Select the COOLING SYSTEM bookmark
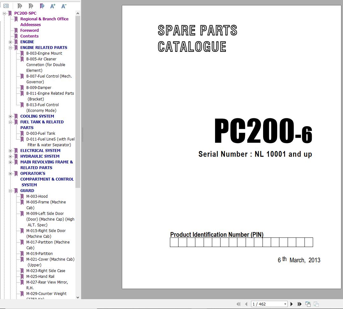Image resolution: width=343 pixels, height=309 pixels. point(37,116)
